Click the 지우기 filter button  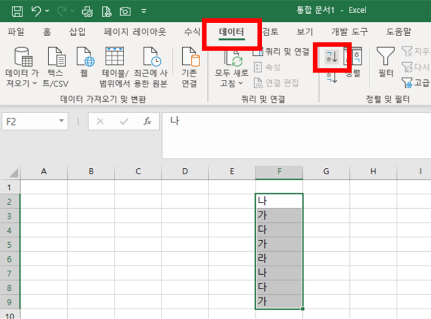[x=415, y=52]
